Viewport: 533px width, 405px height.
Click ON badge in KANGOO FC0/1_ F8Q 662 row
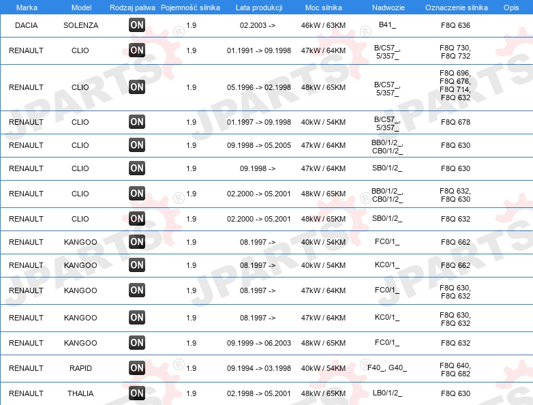click(x=137, y=242)
